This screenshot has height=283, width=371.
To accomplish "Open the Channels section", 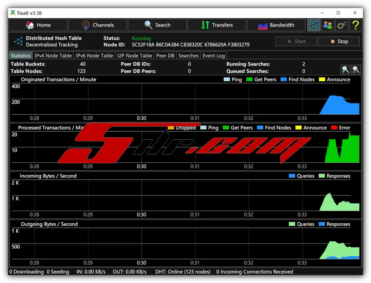I will (98, 25).
